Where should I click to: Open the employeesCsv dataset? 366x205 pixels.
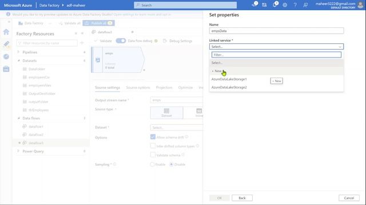click(39, 77)
